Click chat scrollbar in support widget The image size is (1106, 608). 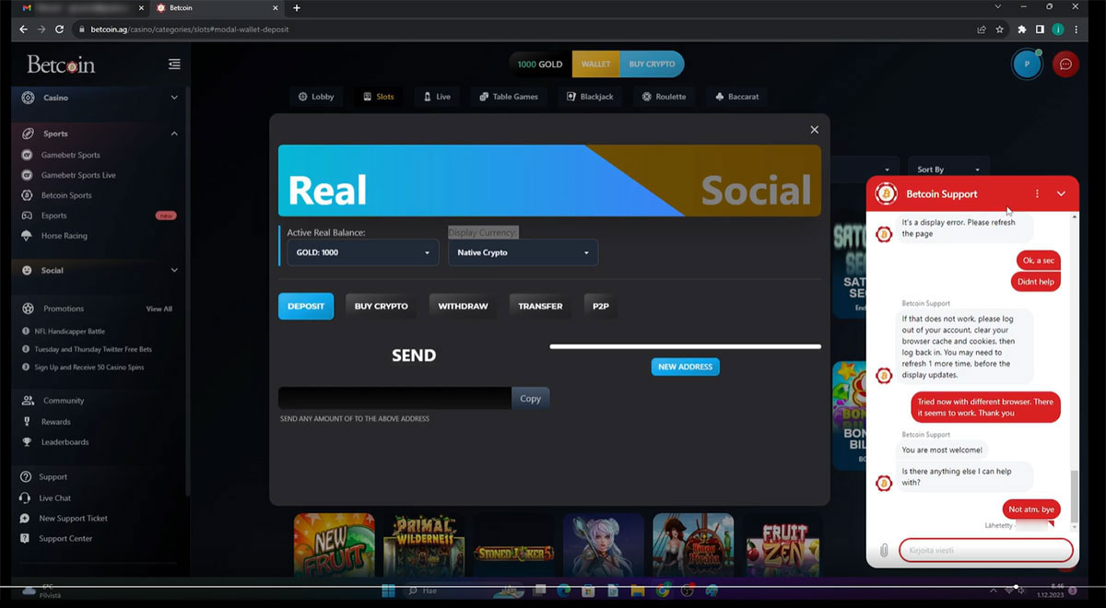click(1075, 497)
